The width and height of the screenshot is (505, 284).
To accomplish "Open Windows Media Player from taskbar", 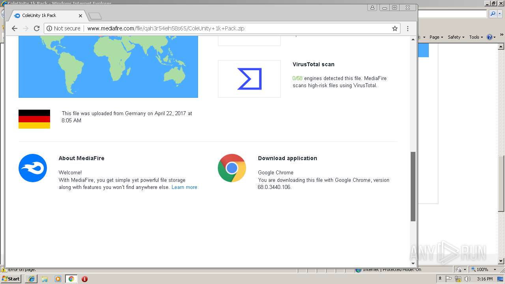I will pos(58,279).
